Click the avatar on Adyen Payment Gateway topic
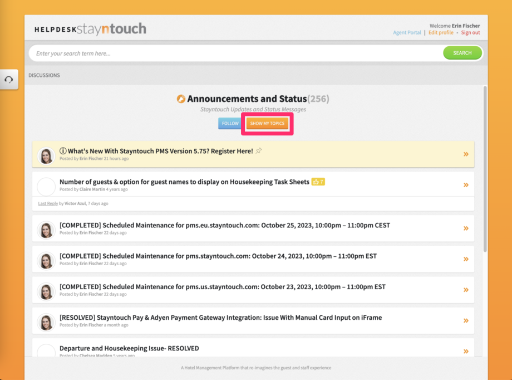Screen dimensions: 512x380 (46, 322)
